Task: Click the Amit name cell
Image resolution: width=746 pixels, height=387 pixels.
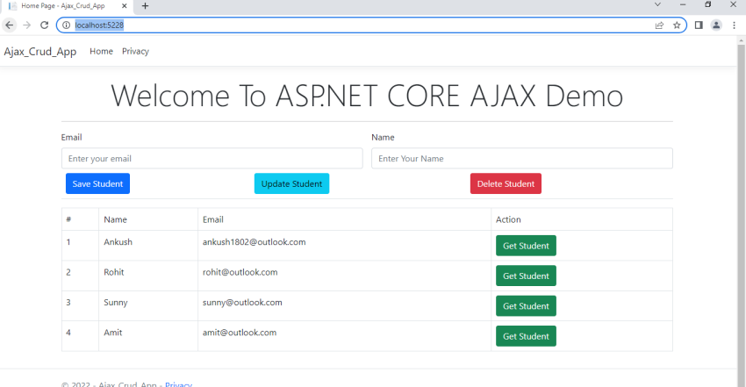Action: [x=148, y=336]
